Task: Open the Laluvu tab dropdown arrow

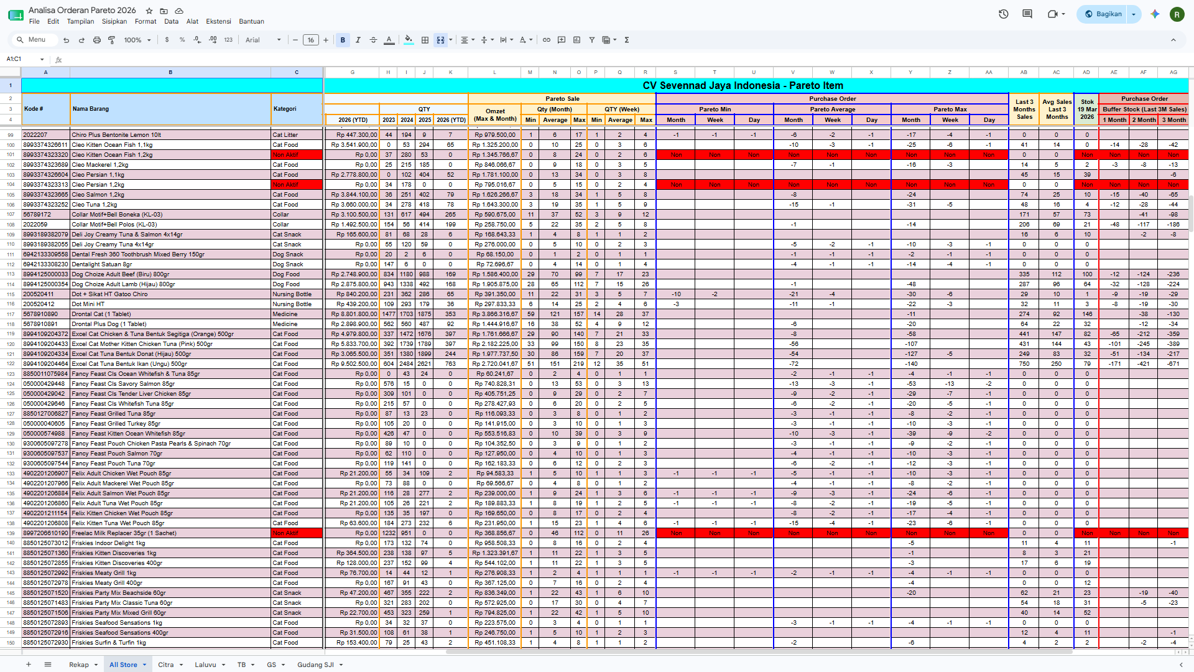Action: click(223, 665)
